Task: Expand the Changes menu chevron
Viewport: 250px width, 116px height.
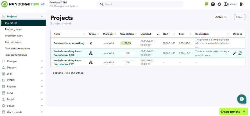Action: click(x=42, y=61)
